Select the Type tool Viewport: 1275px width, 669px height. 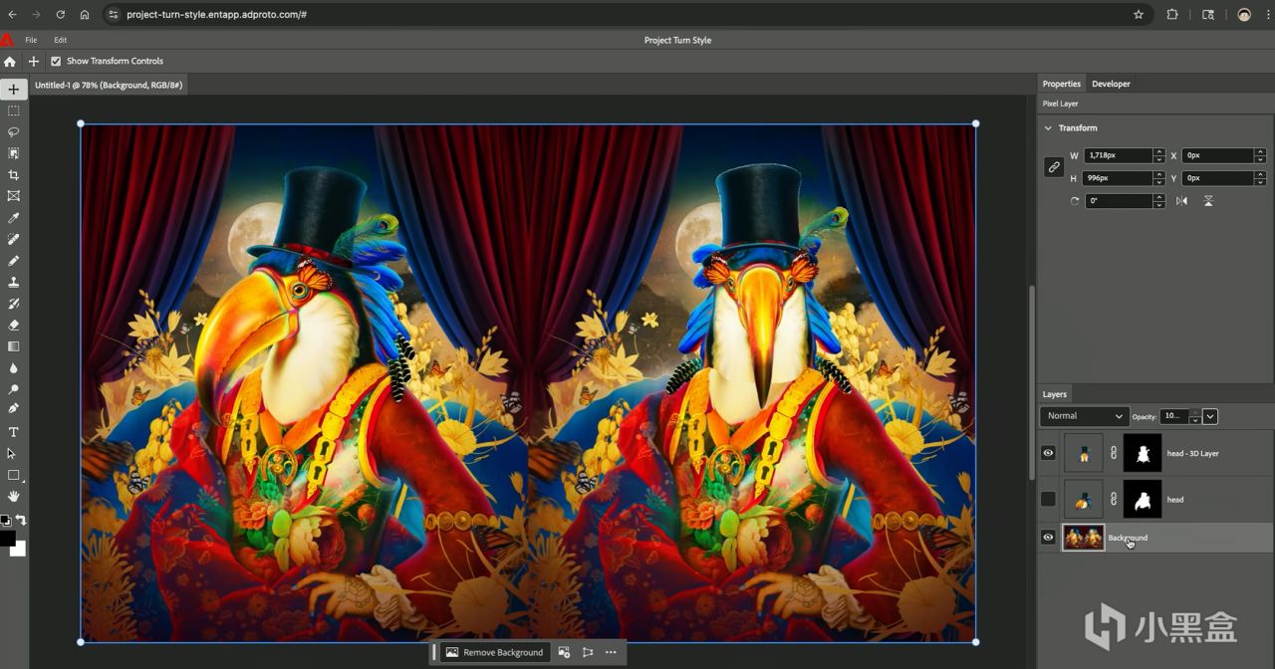13,432
